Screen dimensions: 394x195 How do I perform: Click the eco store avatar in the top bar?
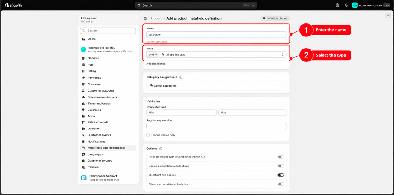pyautogui.click(x=355, y=5)
